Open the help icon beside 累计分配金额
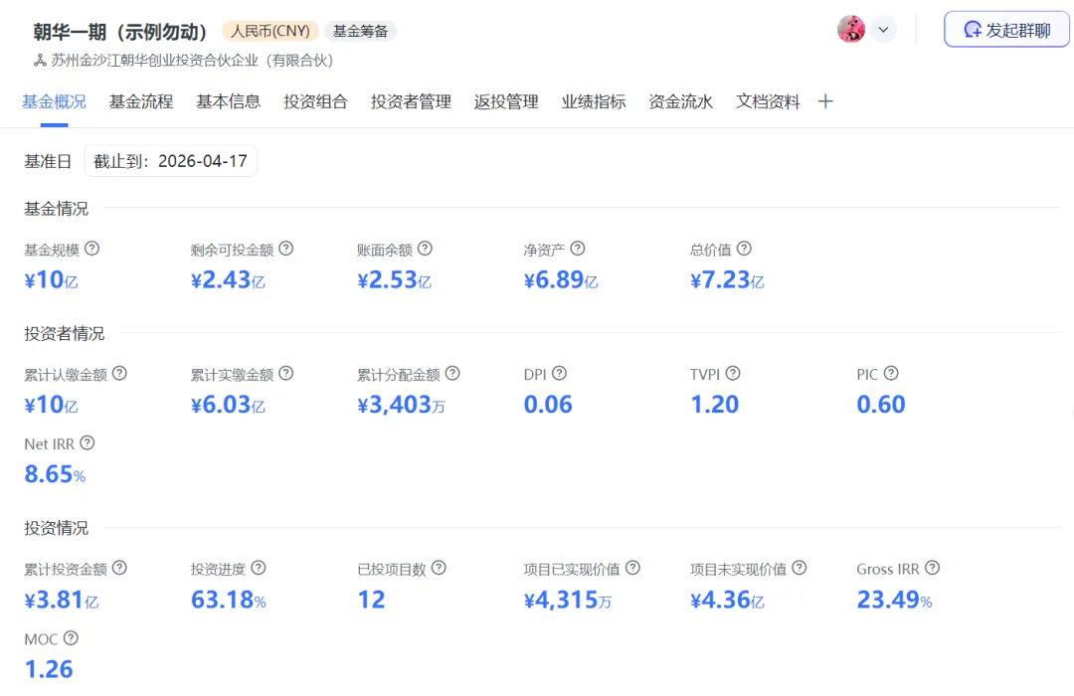 tap(451, 373)
